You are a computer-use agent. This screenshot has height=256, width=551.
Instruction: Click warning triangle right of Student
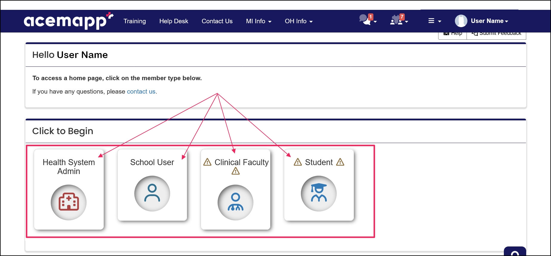(340, 162)
